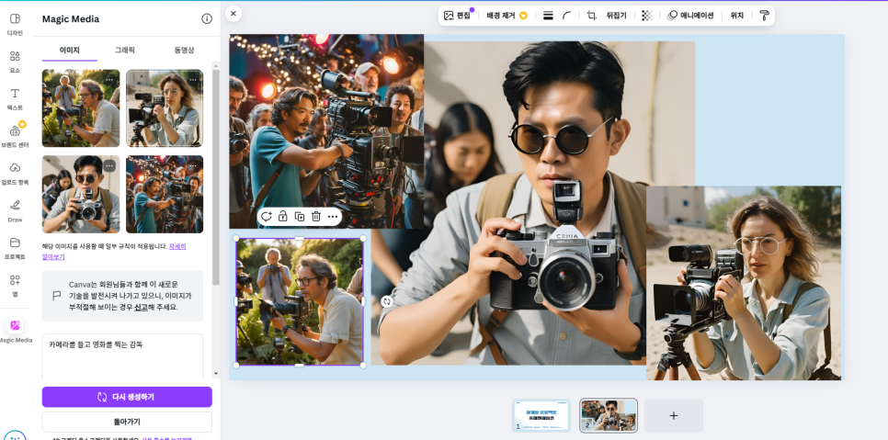Click the duplicate icon in floating toolbar
The width and height of the screenshot is (888, 440).
point(300,217)
